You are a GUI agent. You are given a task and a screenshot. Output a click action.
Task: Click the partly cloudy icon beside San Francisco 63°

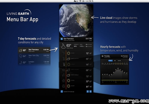(20, 50)
